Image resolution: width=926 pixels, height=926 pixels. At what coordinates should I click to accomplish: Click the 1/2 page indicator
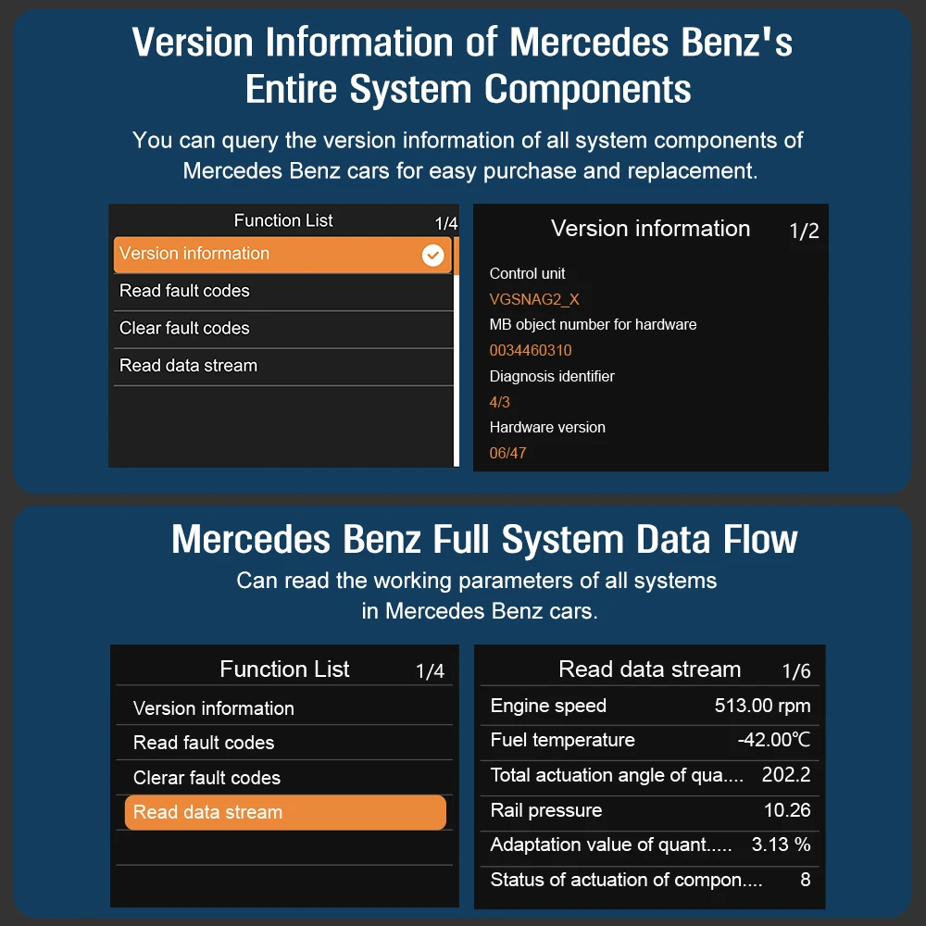804,231
